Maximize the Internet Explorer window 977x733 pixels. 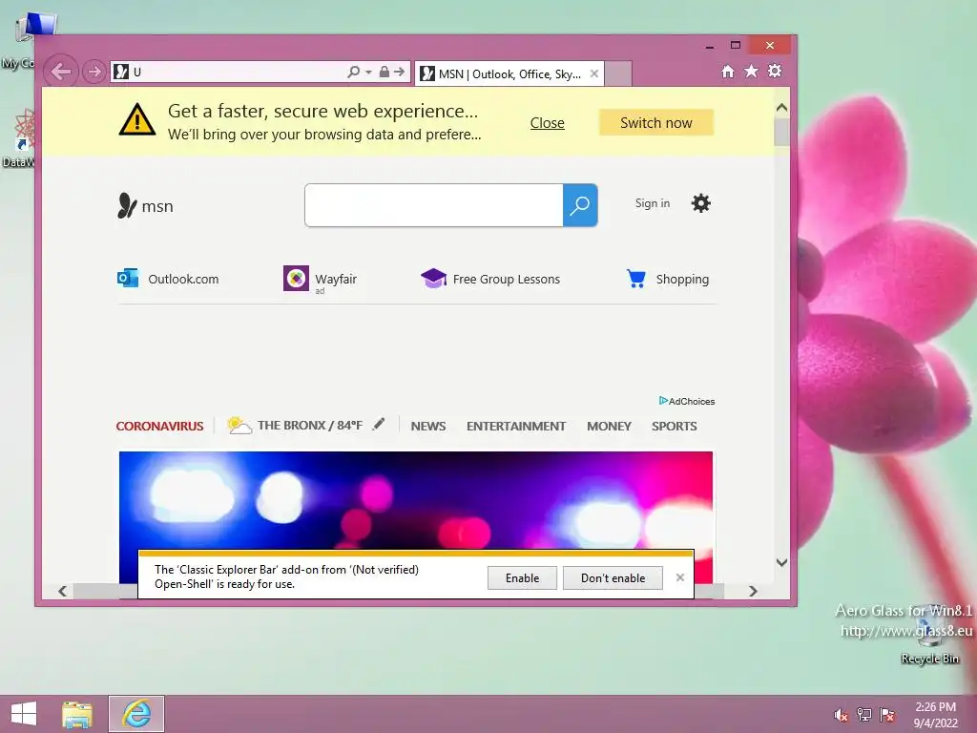tap(736, 45)
